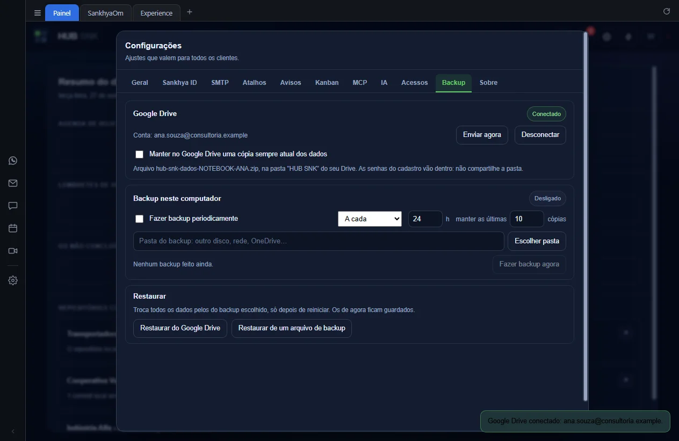Screen dimensions: 679x441
Task: Click the 'Google Drive conectado' toast notification
Action: [575, 421]
